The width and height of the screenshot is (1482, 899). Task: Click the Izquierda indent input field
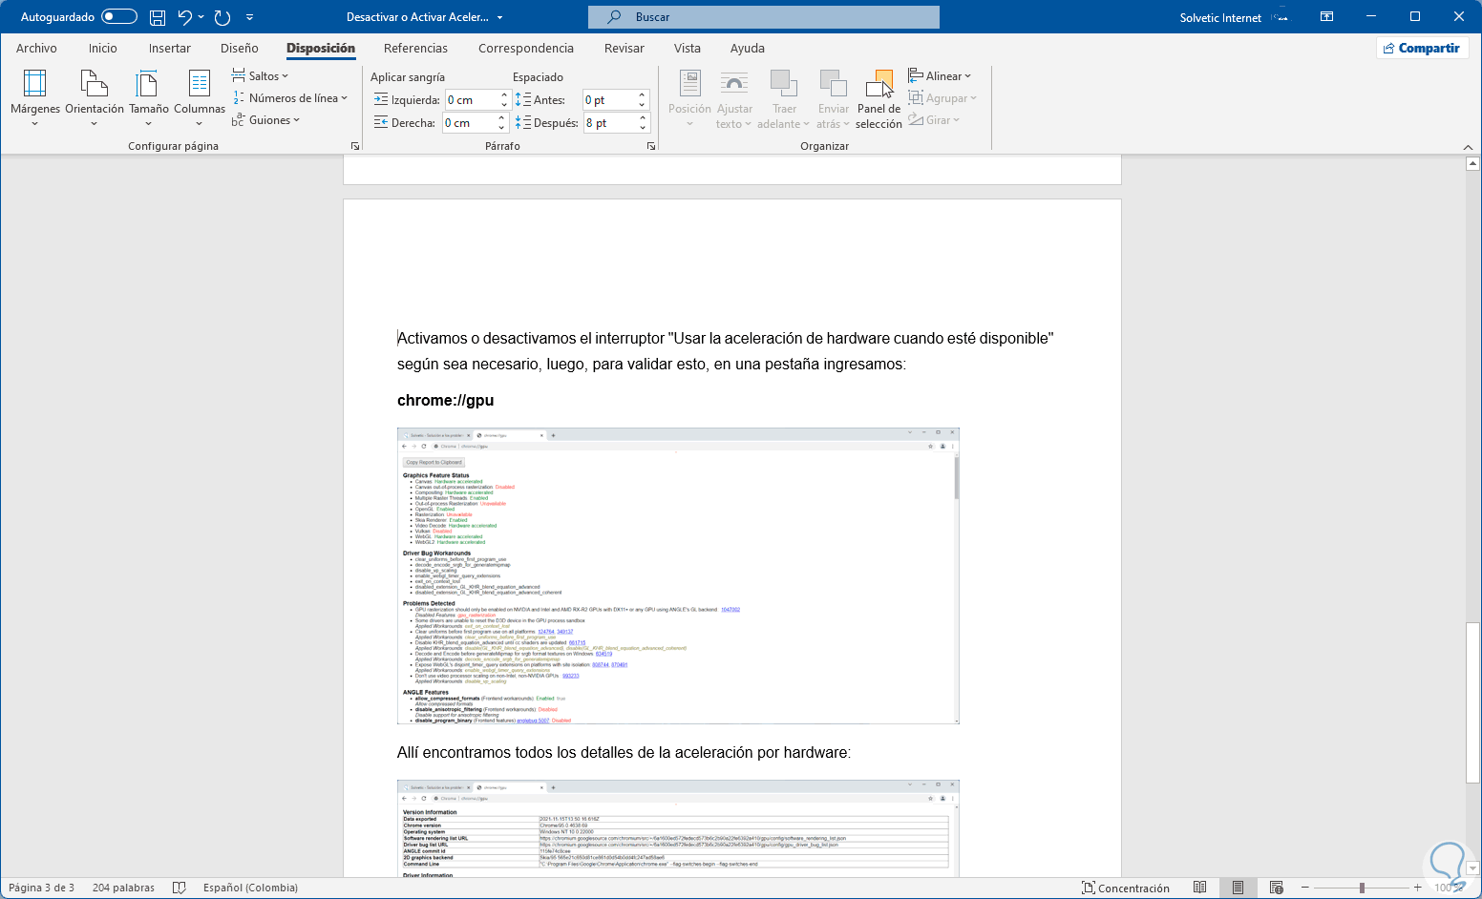click(x=471, y=100)
